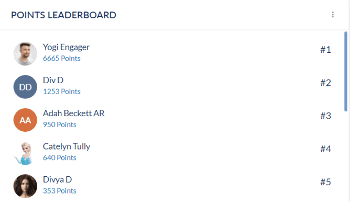Viewport: 350px width, 204px height.
Task: Click the 6665 Points label
Action: [x=62, y=59]
